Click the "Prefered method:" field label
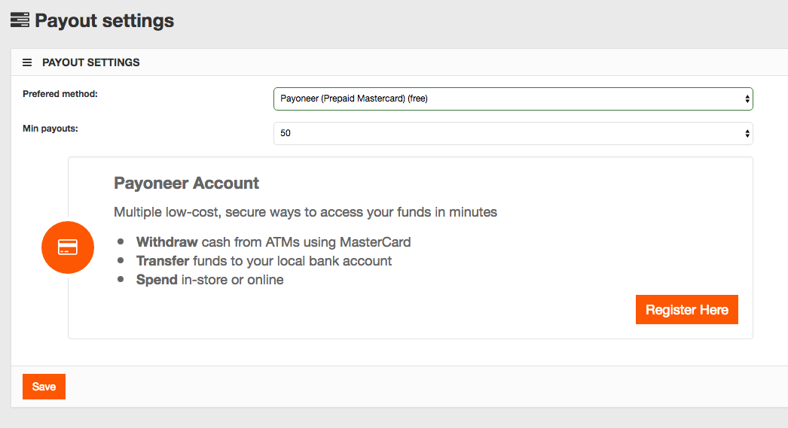 pos(60,94)
